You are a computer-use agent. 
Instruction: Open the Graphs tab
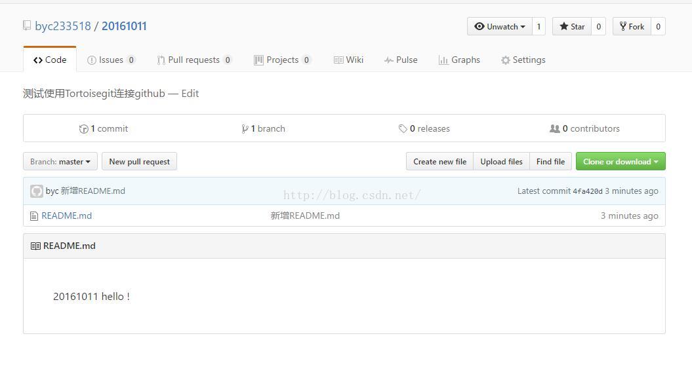point(459,60)
